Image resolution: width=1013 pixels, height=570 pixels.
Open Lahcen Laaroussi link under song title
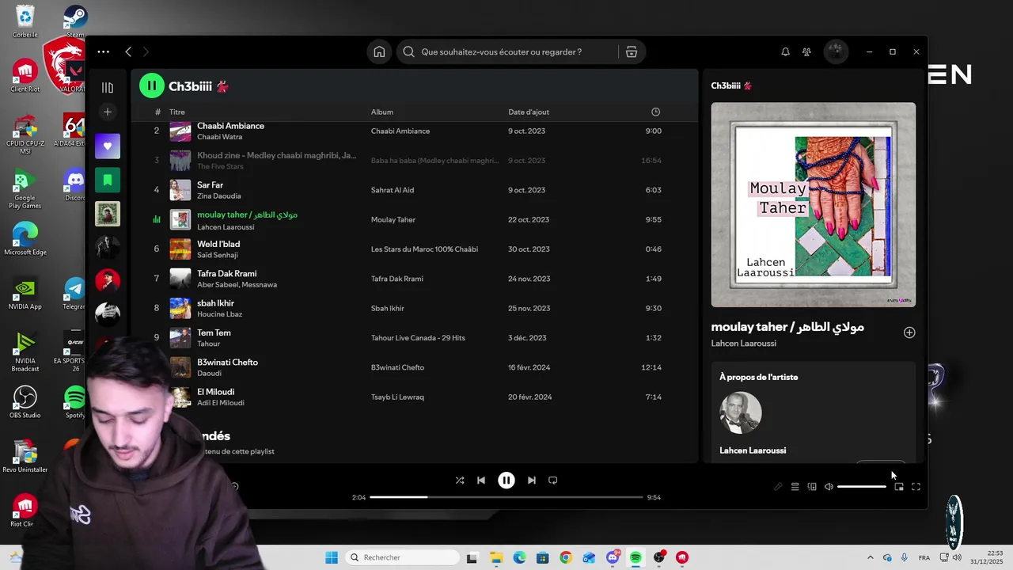[x=743, y=344]
